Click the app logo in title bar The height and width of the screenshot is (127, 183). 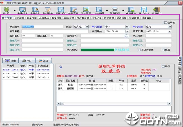pyautogui.click(x=2, y=3)
